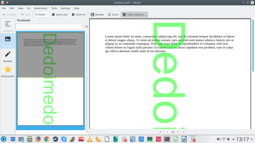Viewport: 255px width, 143px height.
Task: Open the panel settings hamburger icon
Action: point(252,139)
